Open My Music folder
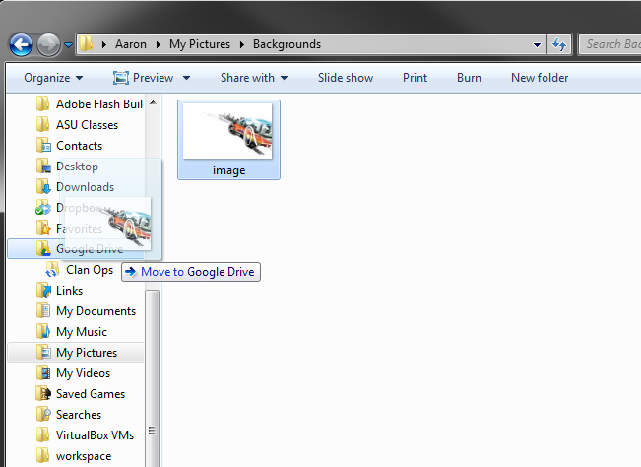 82,332
